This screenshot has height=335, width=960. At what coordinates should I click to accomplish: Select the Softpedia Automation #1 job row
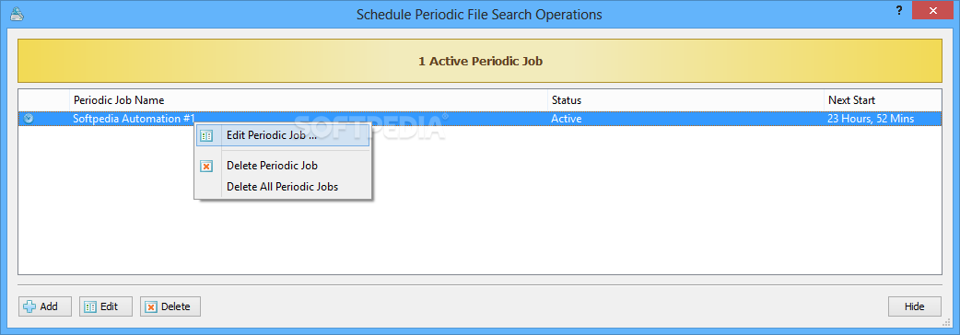[480, 119]
